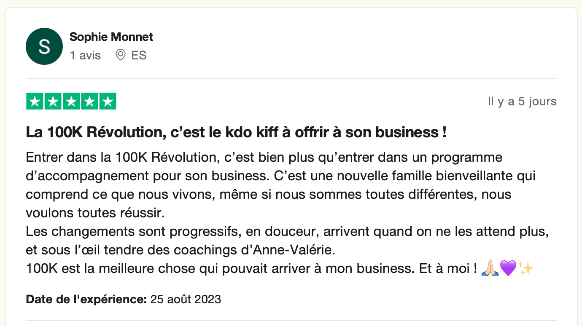Click the first green rating star
This screenshot has height=326, width=582.
(35, 102)
